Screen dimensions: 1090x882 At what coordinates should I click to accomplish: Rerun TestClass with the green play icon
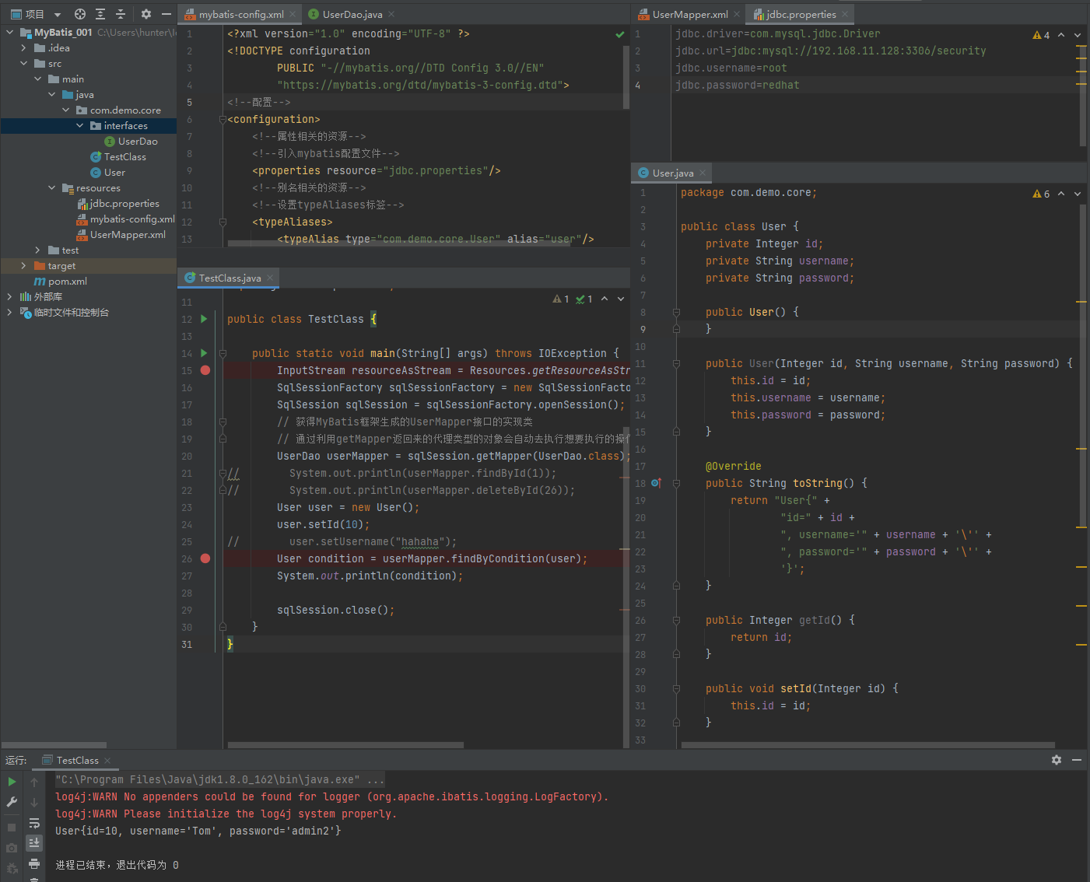coord(12,782)
